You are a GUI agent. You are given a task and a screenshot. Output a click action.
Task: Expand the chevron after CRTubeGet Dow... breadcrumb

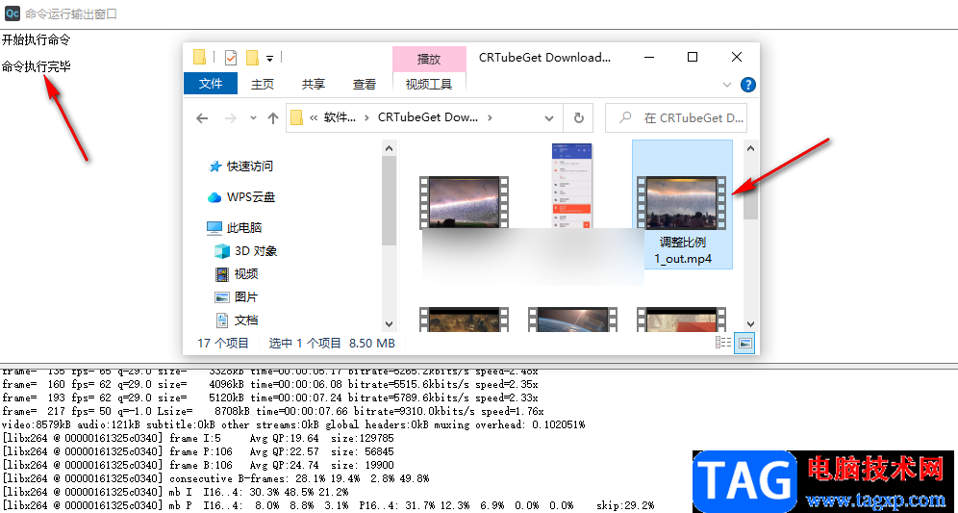(490, 118)
